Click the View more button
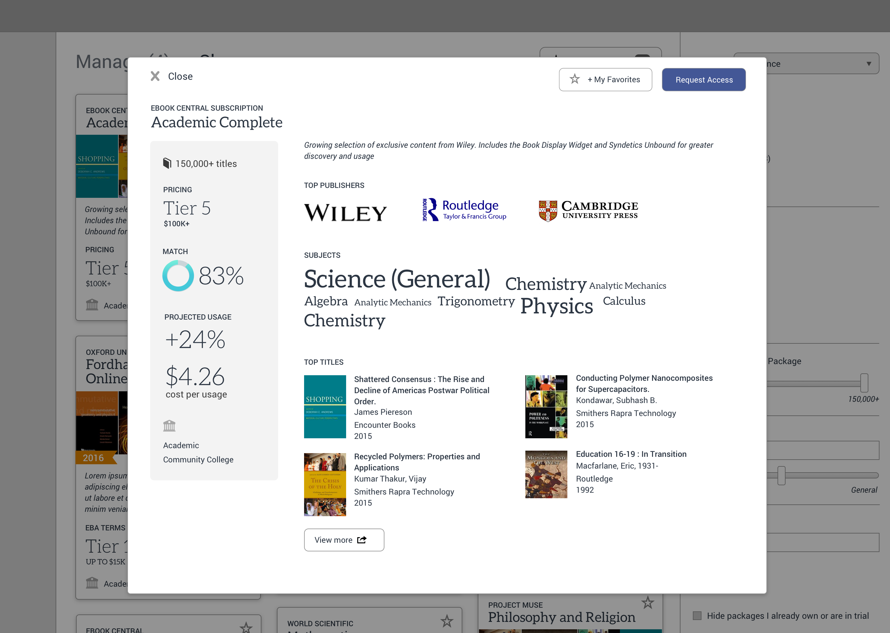This screenshot has height=633, width=890. point(344,540)
